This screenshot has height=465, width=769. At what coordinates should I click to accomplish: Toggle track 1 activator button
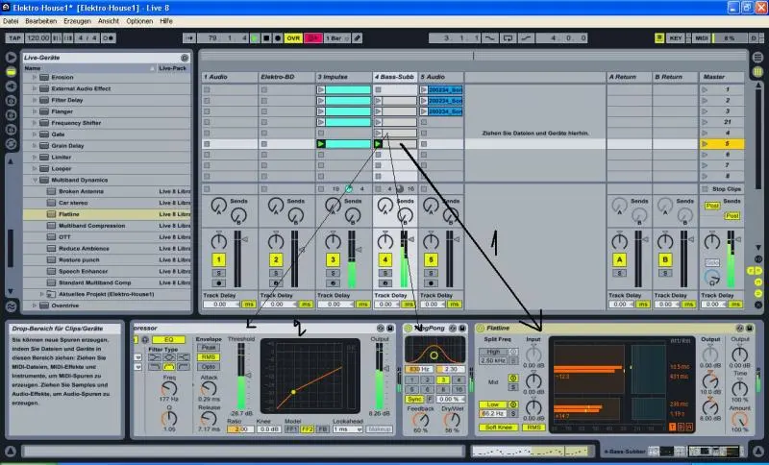pyautogui.click(x=219, y=260)
